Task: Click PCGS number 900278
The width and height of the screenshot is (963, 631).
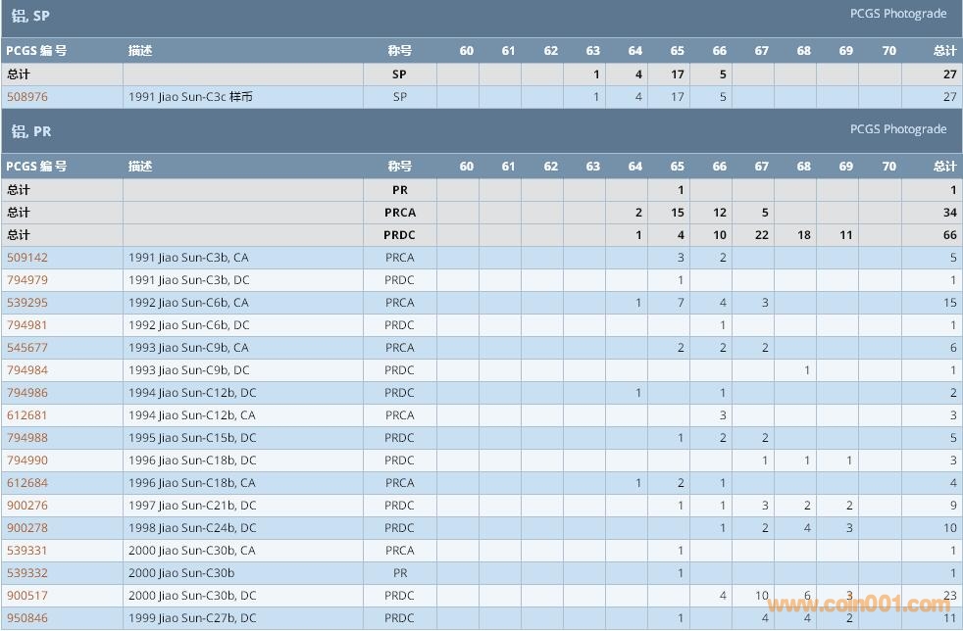Action: (x=27, y=528)
